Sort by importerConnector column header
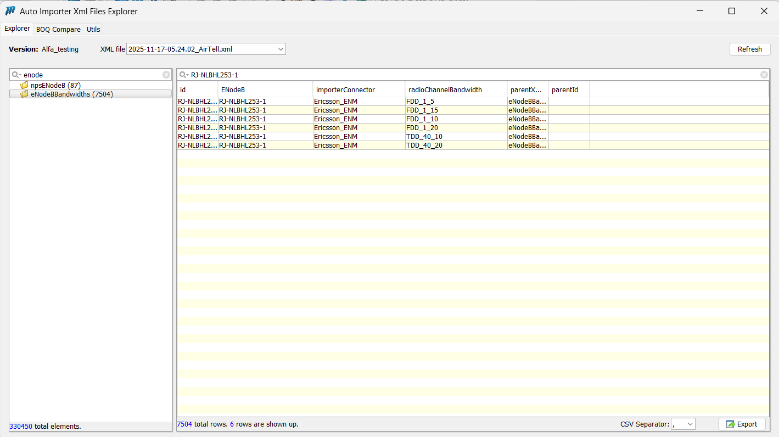This screenshot has height=437, width=779. [345, 89]
